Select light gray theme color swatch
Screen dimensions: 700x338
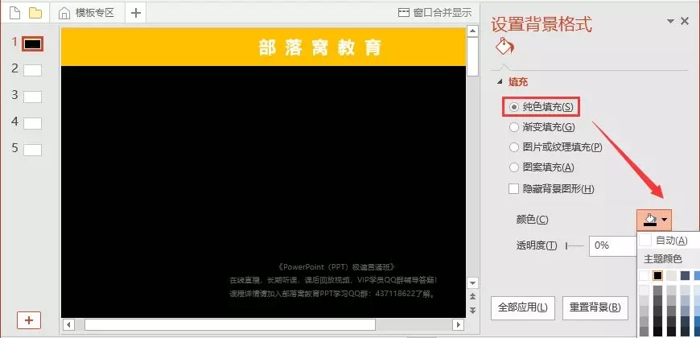coord(671,275)
